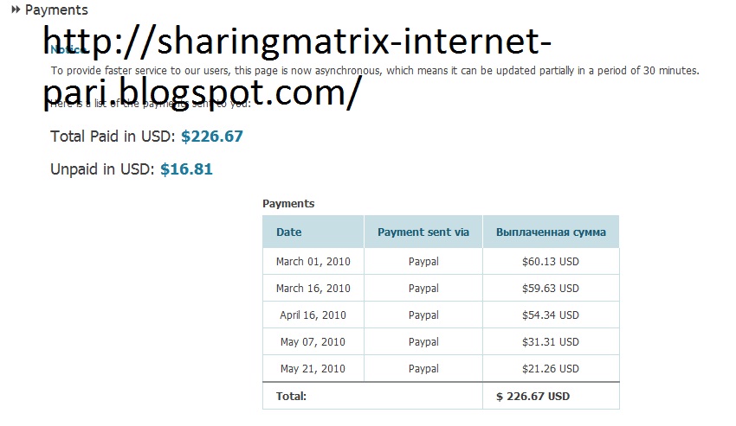Select the May 21, 2010 date cell
The image size is (736, 426).
point(313,368)
